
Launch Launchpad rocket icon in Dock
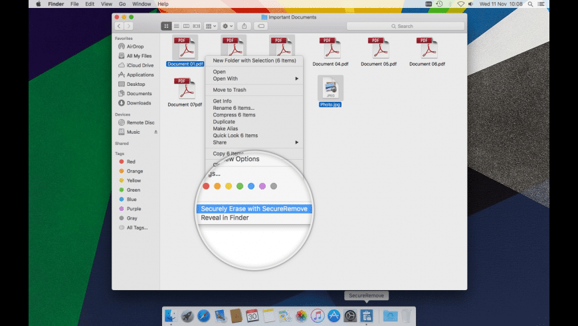187,315
